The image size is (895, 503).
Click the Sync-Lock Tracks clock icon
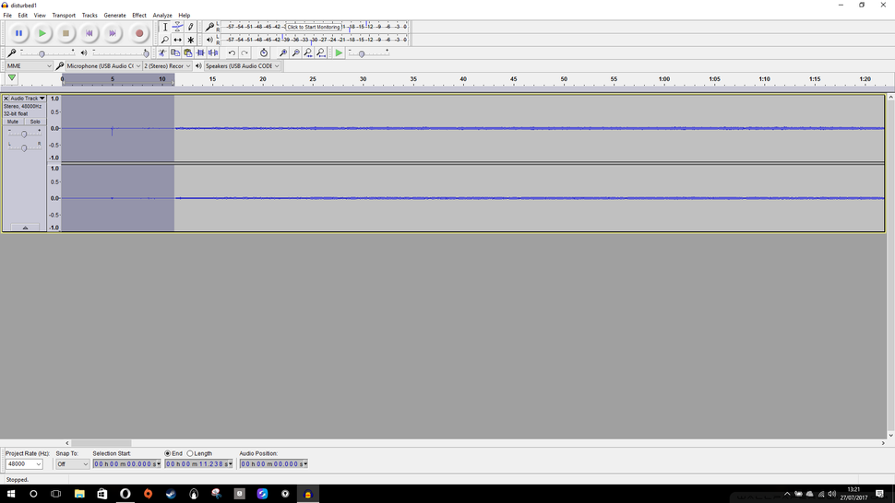(264, 53)
